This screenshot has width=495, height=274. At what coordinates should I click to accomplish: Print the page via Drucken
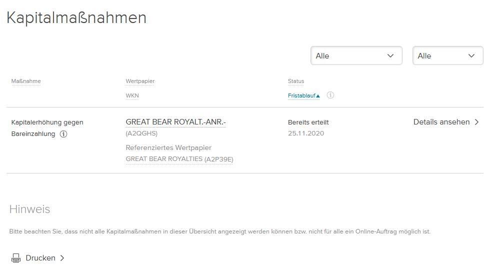tap(40, 258)
